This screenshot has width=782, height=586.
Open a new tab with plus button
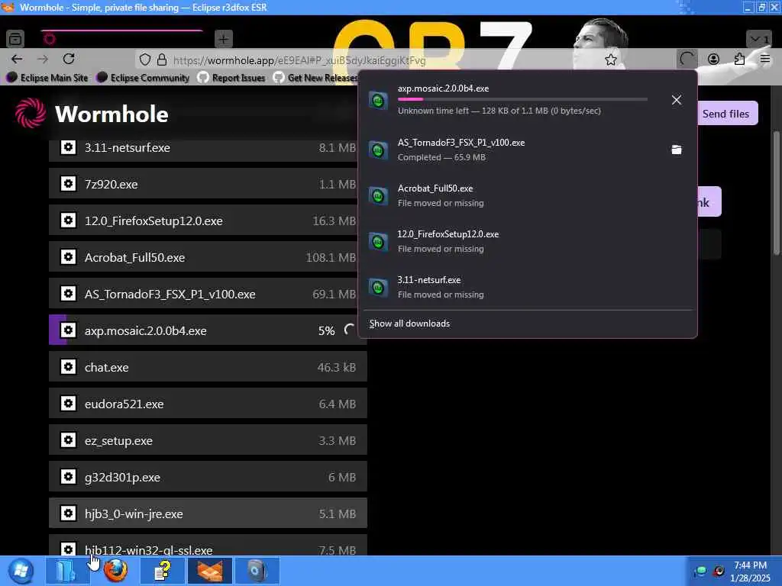[224, 38]
